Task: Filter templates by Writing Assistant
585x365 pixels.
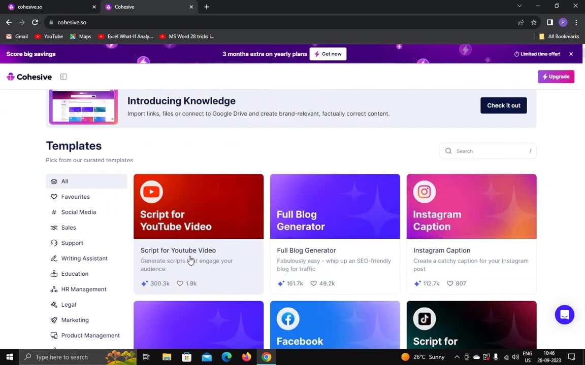Action: click(86, 258)
